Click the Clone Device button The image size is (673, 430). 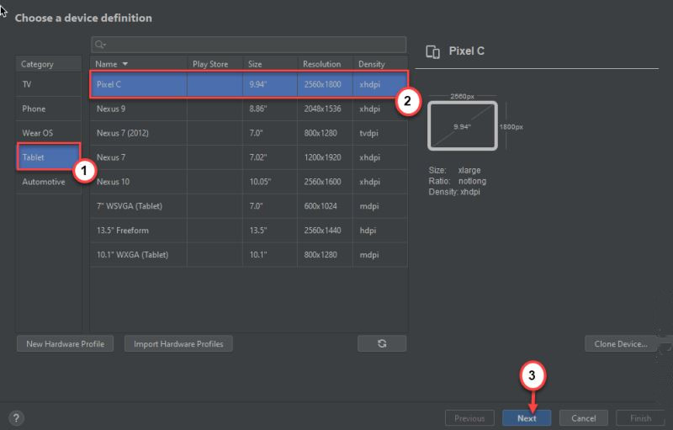pos(619,343)
